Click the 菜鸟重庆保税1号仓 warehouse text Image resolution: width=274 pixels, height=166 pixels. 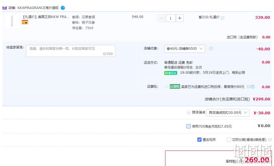178,67
